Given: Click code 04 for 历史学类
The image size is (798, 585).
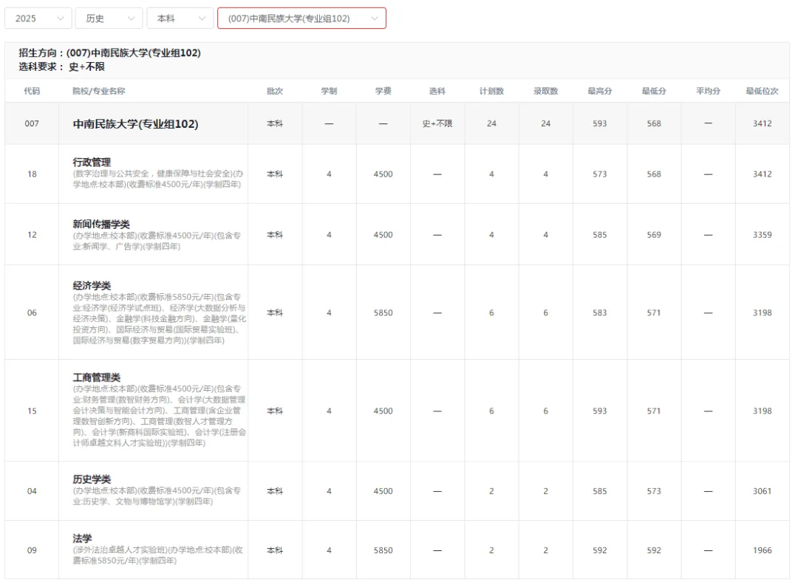Looking at the screenshot, I should [32, 491].
